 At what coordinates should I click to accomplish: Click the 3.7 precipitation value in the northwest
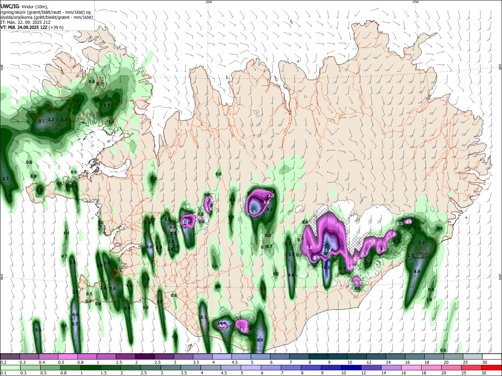[41, 121]
